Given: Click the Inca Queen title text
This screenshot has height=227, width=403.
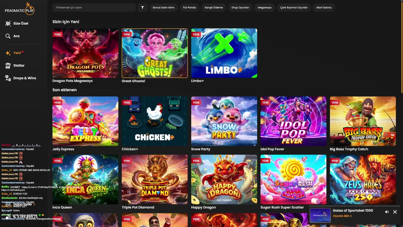Looking at the screenshot, I should (x=62, y=207).
